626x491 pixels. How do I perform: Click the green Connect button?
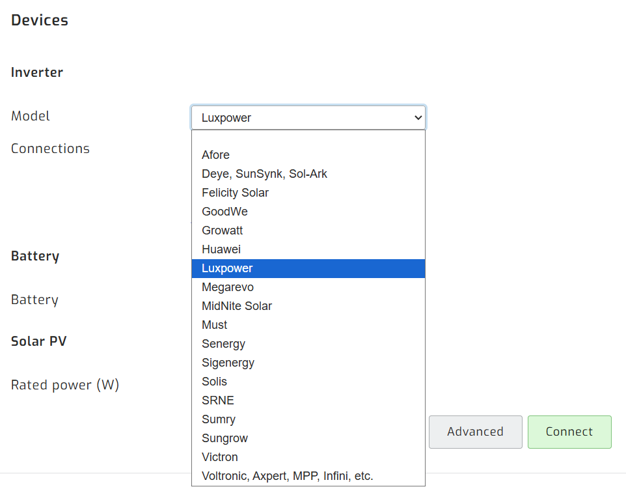[x=569, y=432]
